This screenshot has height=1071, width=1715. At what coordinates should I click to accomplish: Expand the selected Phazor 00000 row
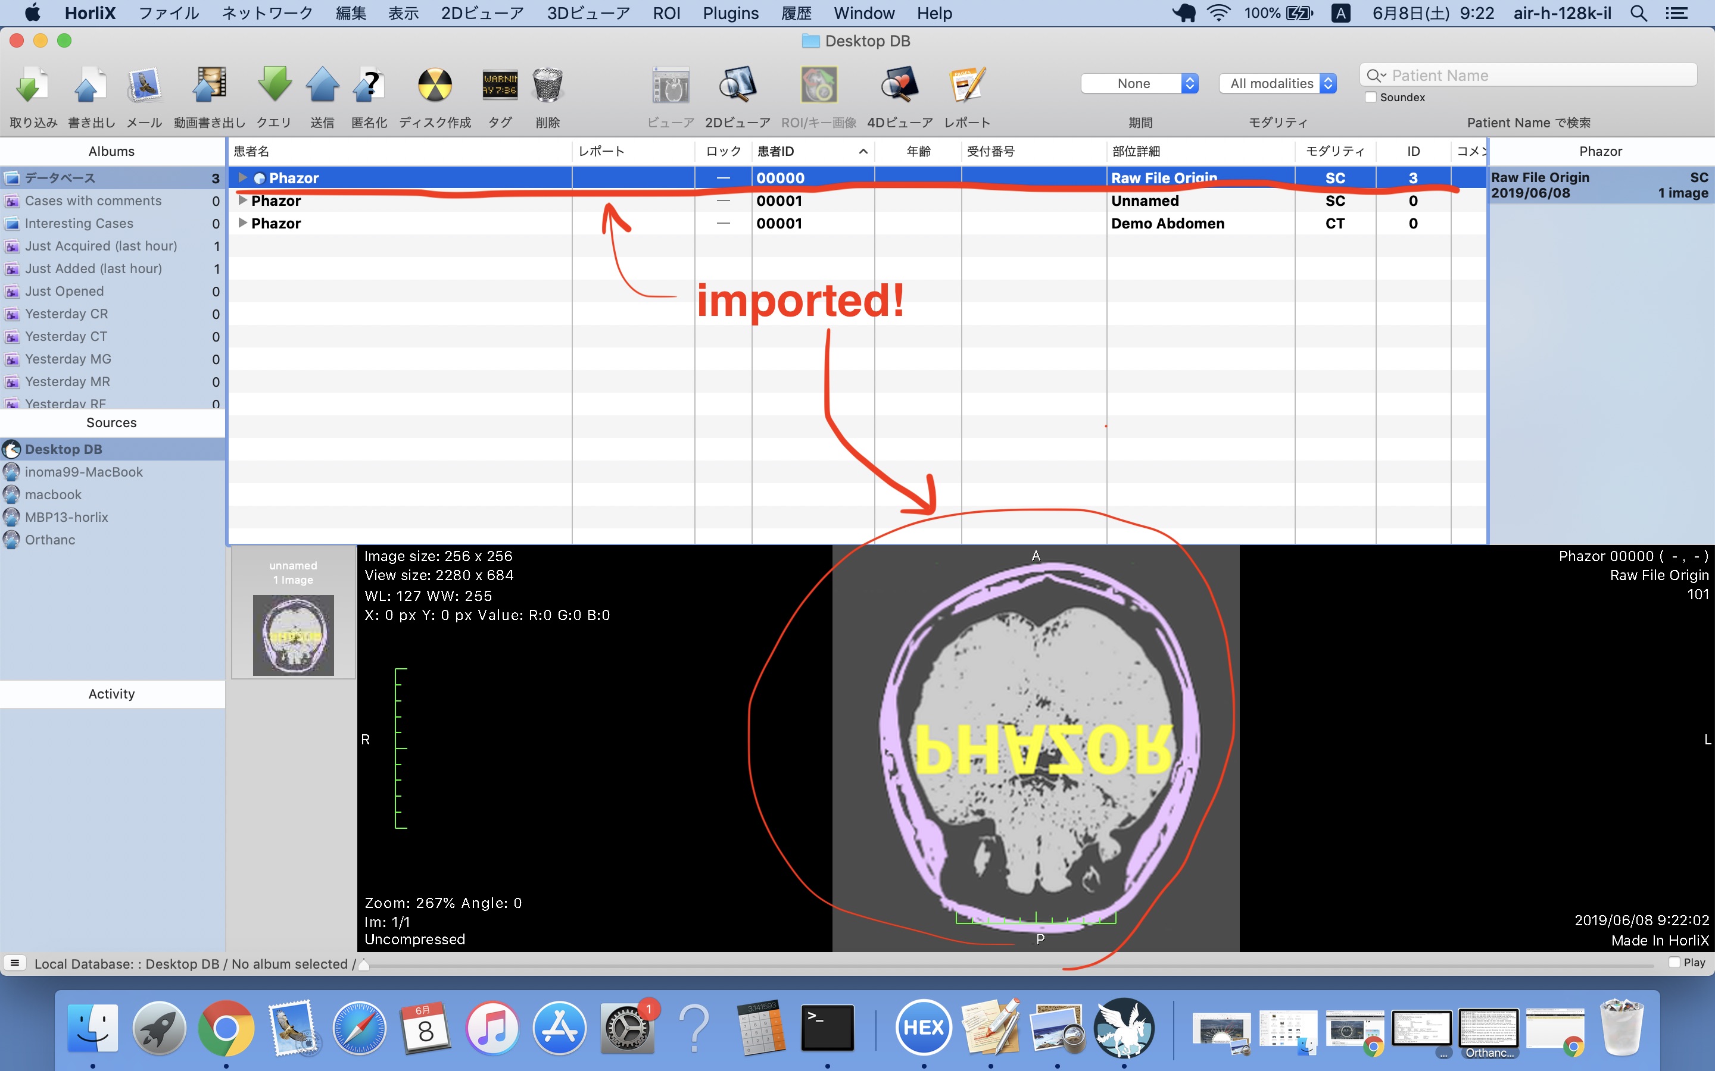(x=242, y=177)
